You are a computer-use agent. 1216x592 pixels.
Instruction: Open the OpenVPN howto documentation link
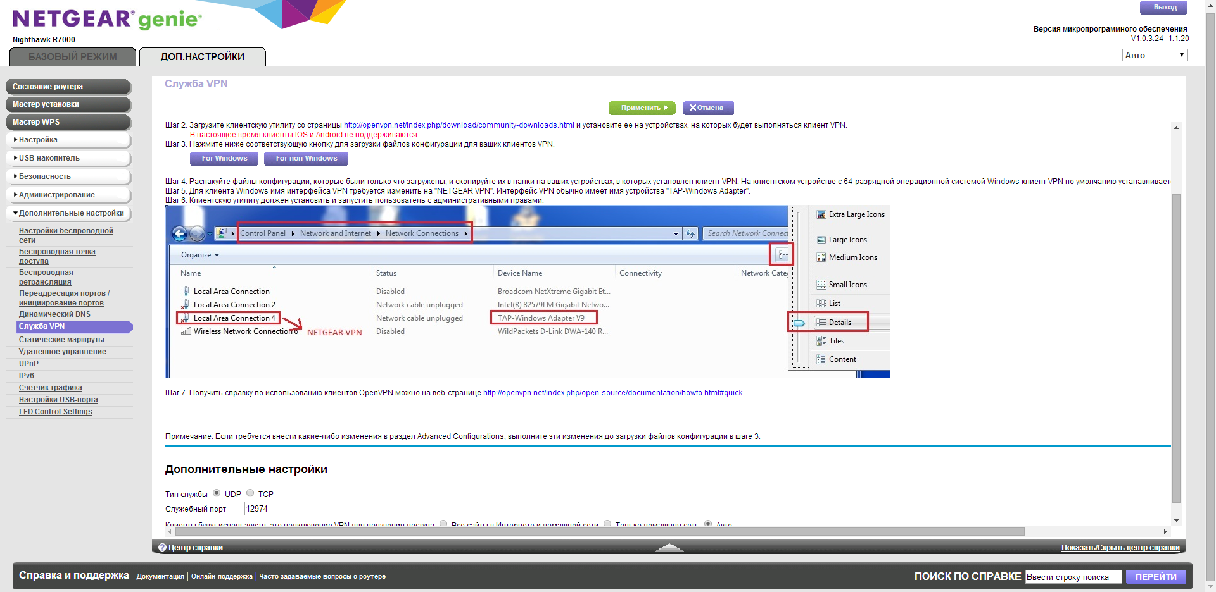click(x=612, y=393)
